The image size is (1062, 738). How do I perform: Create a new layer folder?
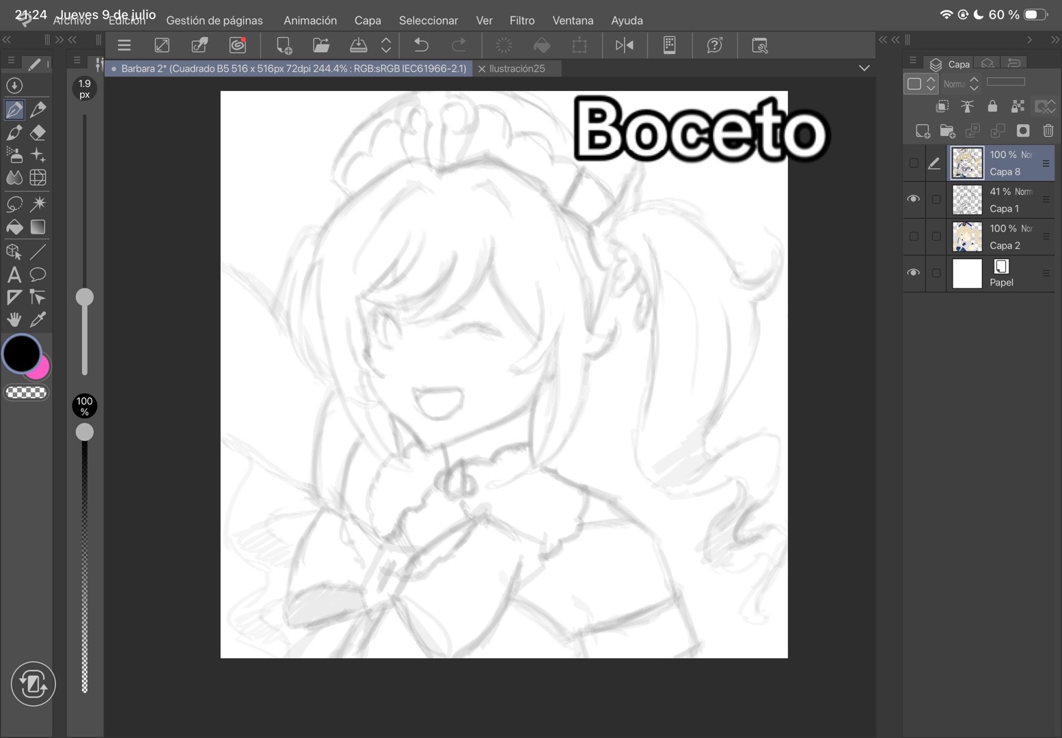tap(948, 131)
